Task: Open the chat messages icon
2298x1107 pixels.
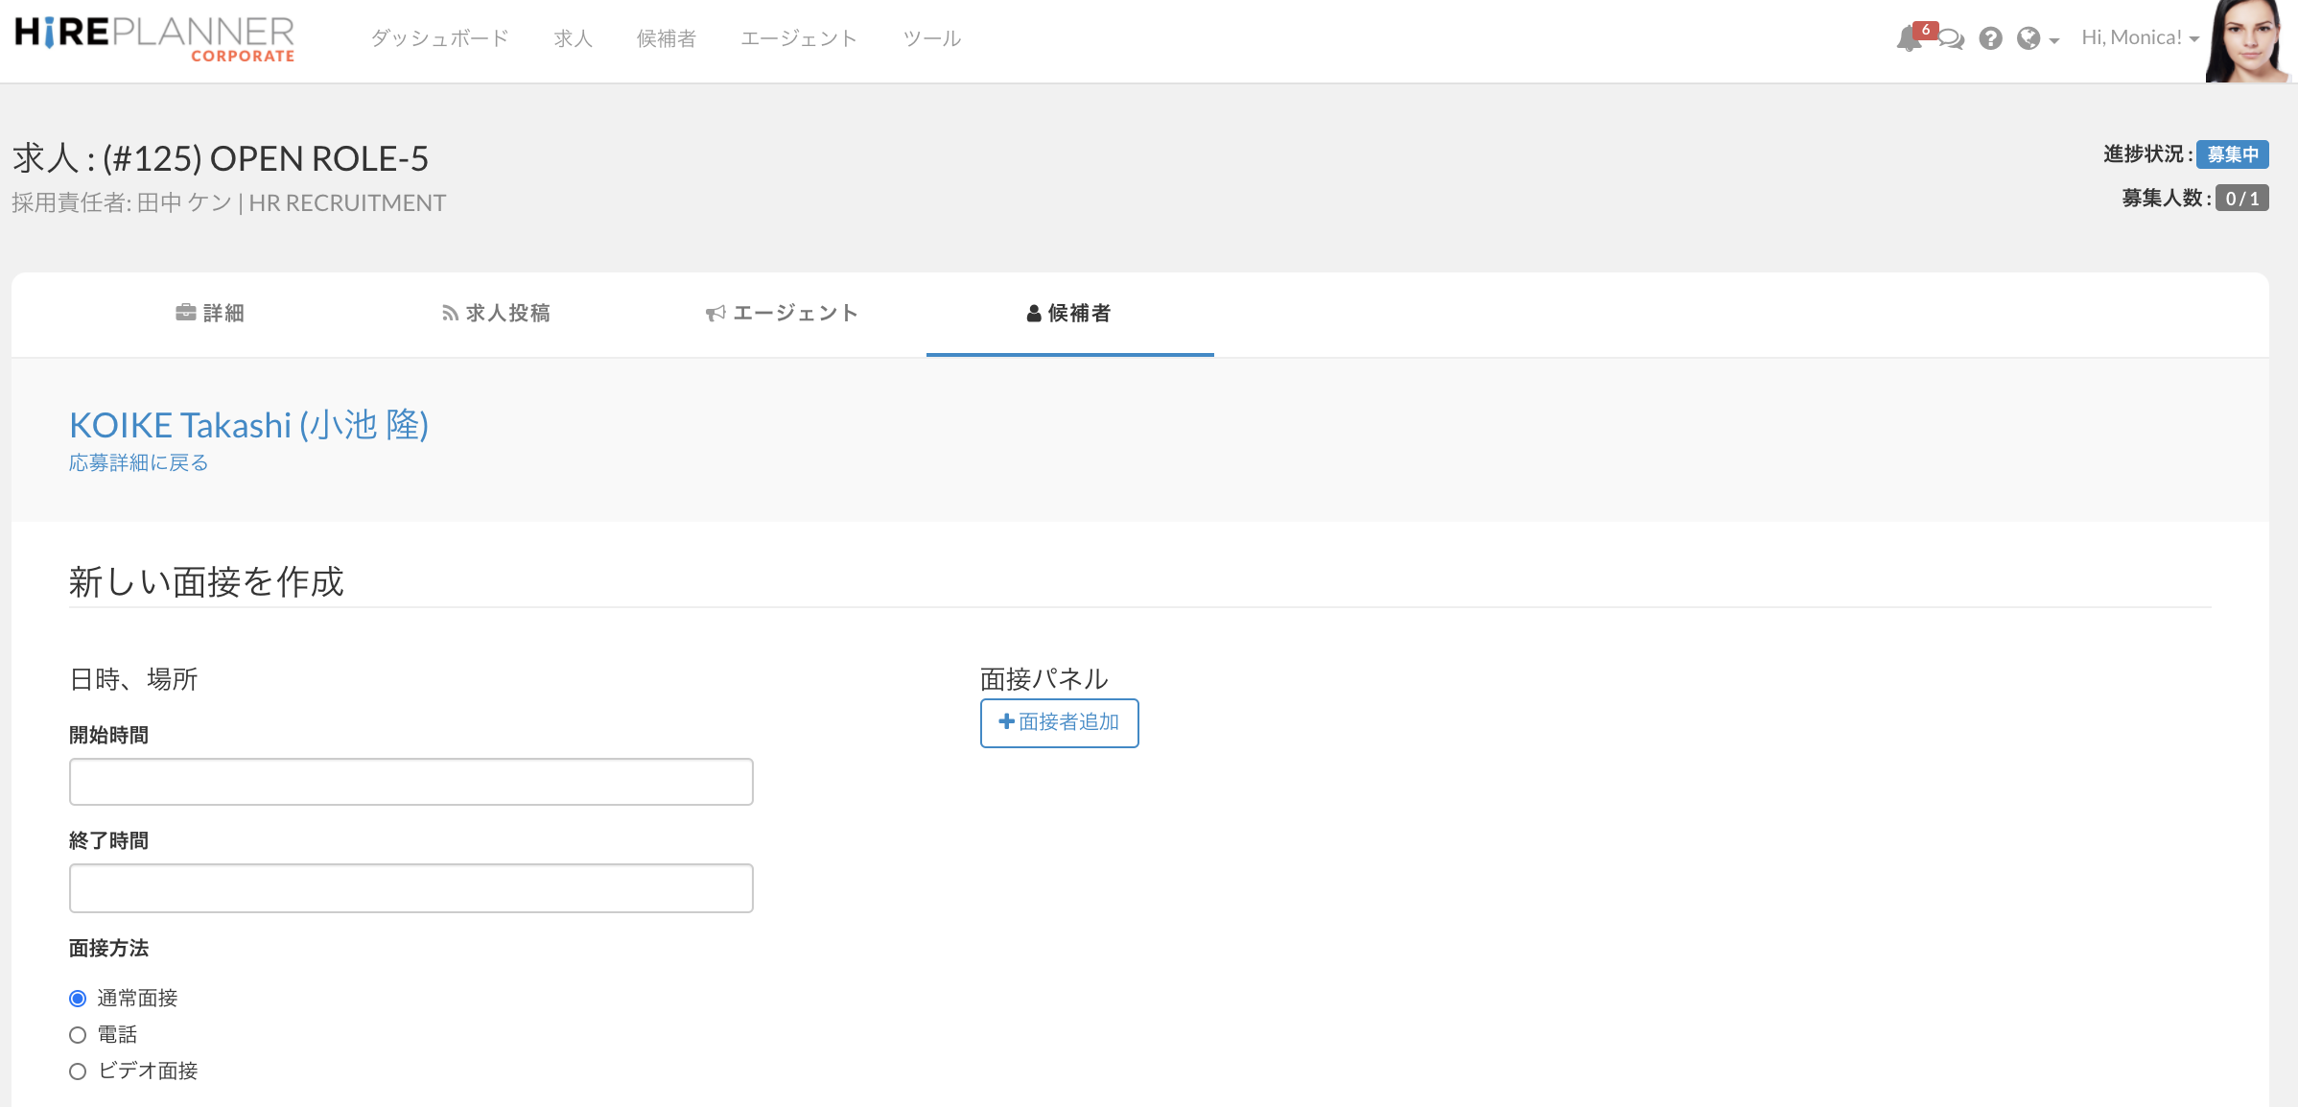Action: (x=1951, y=39)
